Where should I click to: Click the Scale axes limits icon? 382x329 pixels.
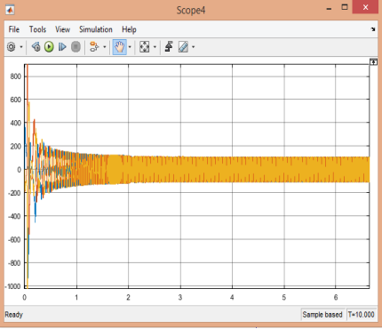[x=144, y=47]
